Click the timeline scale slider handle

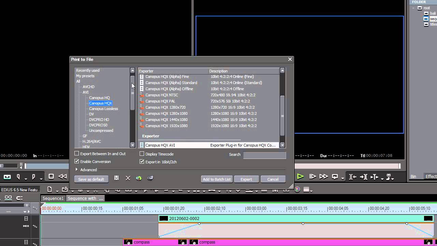(27, 205)
